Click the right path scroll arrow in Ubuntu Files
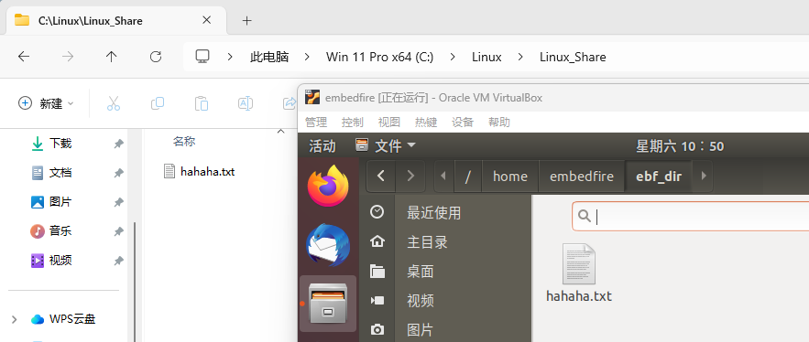 click(705, 176)
